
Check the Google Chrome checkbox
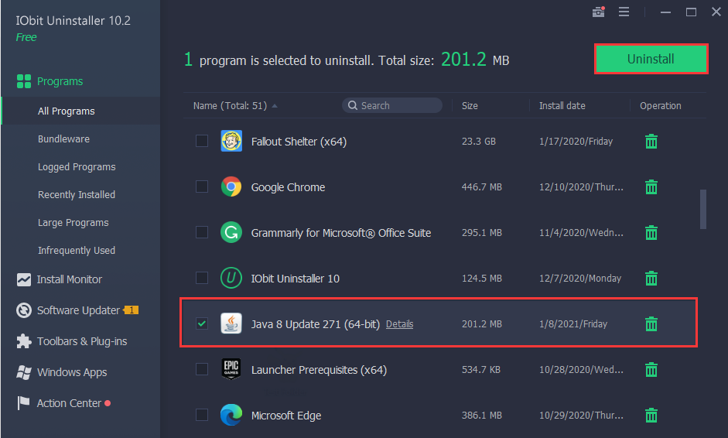pyautogui.click(x=201, y=186)
